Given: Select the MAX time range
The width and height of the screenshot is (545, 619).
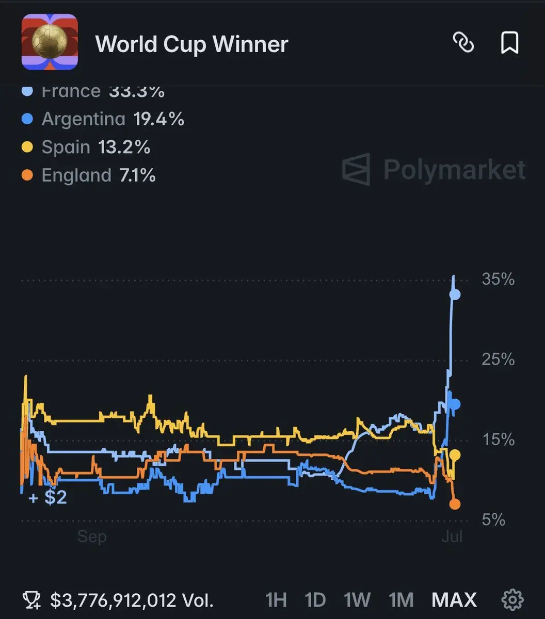Looking at the screenshot, I should (454, 600).
